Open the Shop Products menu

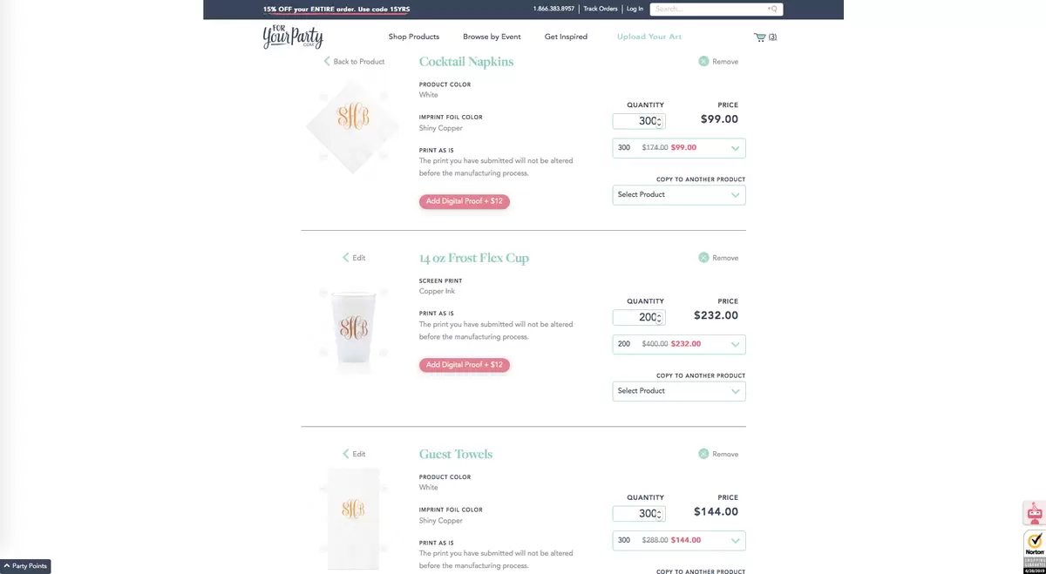[414, 37]
